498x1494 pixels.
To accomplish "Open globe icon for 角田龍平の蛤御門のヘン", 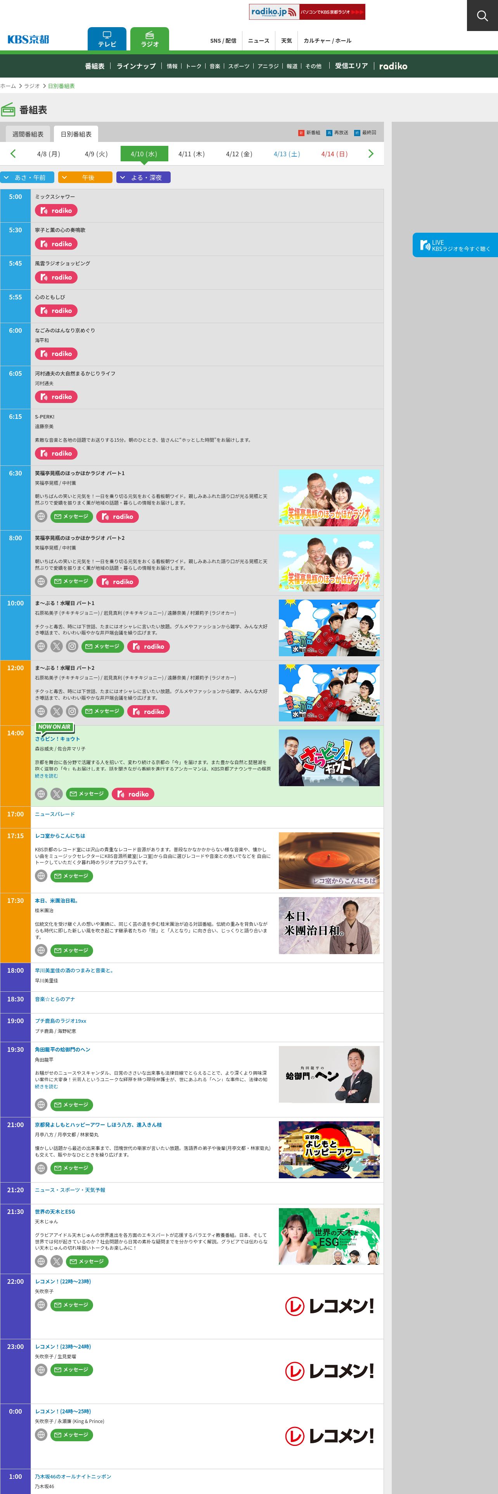I will click(41, 1105).
